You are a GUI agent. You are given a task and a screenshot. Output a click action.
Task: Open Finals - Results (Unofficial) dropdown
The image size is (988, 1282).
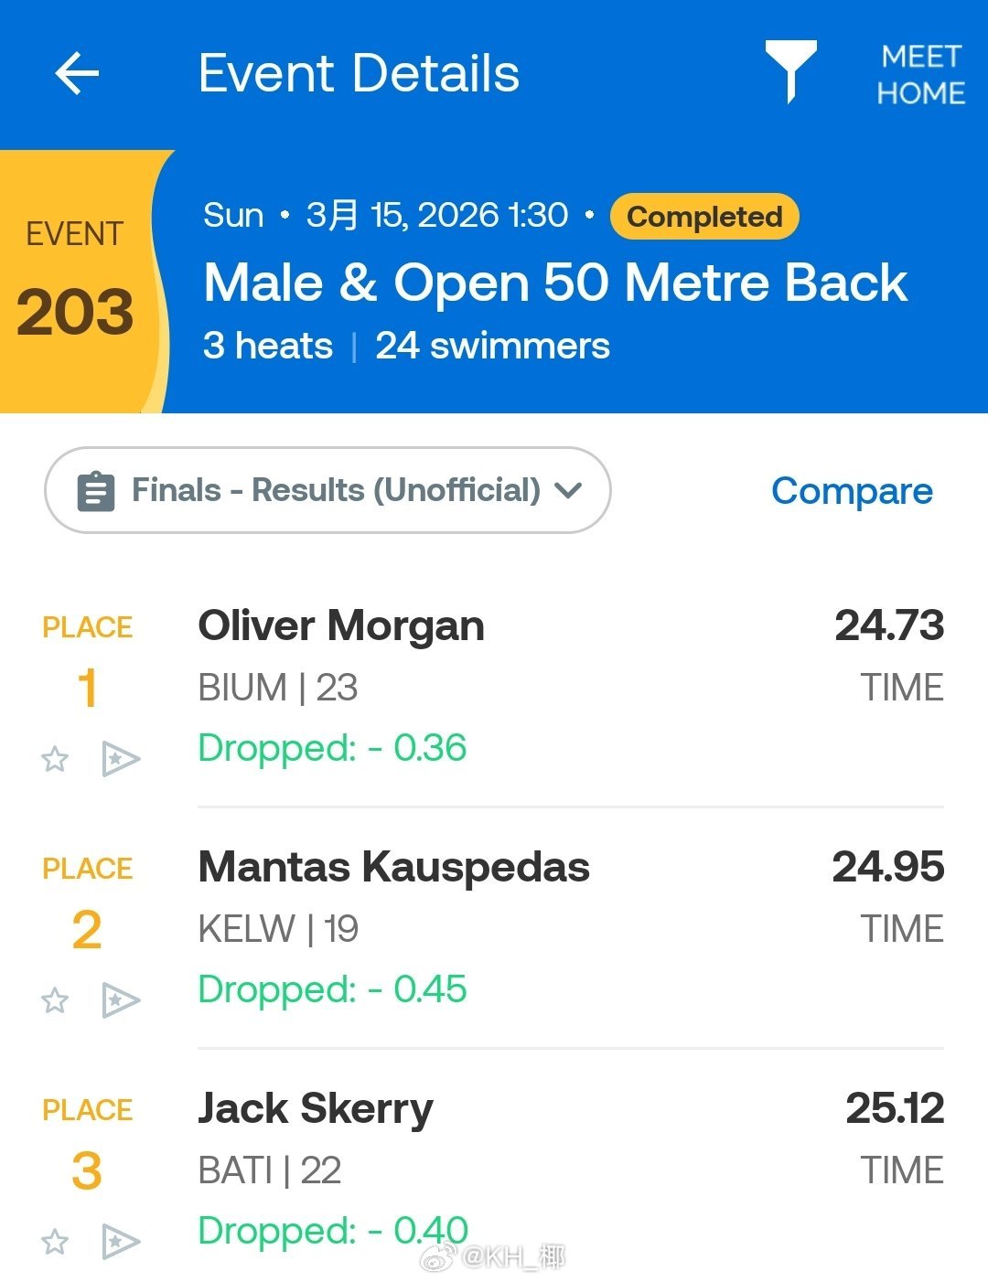coord(335,491)
